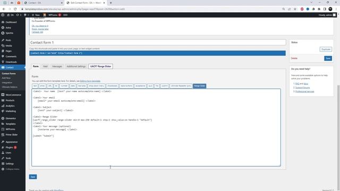Bookmark this page with the star icon
The image size is (340, 191).
click(295, 9)
